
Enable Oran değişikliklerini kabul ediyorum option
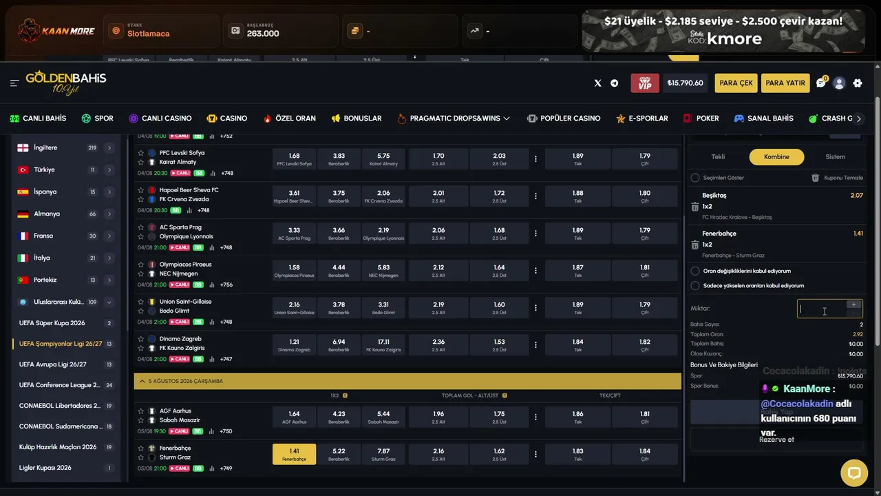pyautogui.click(x=695, y=271)
